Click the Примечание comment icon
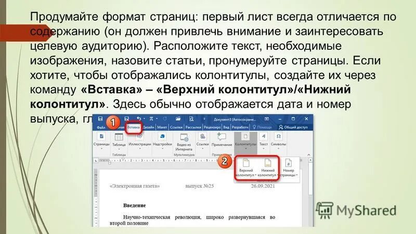Screen dimensions: 416x234 click(222, 137)
